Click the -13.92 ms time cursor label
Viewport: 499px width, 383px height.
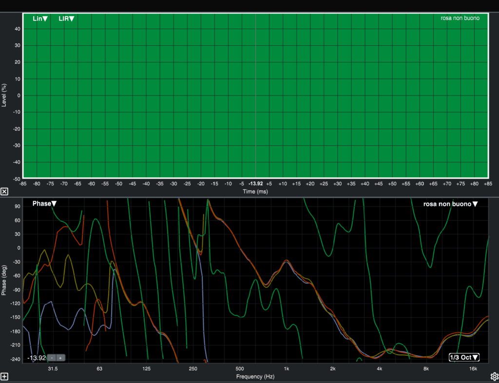pos(255,184)
